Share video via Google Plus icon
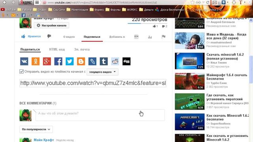The height and width of the screenshot is (142, 253). point(47,62)
